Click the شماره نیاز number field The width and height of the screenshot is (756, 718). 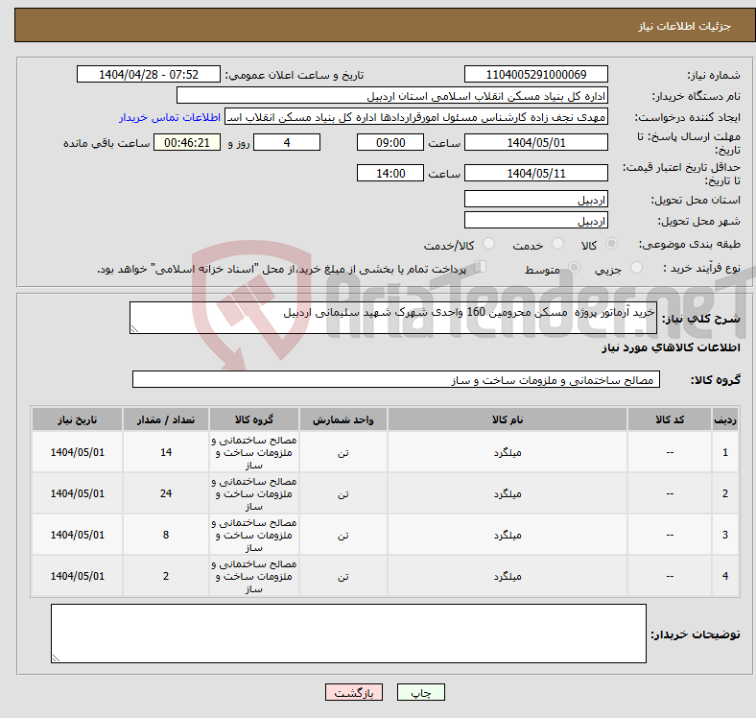(535, 75)
